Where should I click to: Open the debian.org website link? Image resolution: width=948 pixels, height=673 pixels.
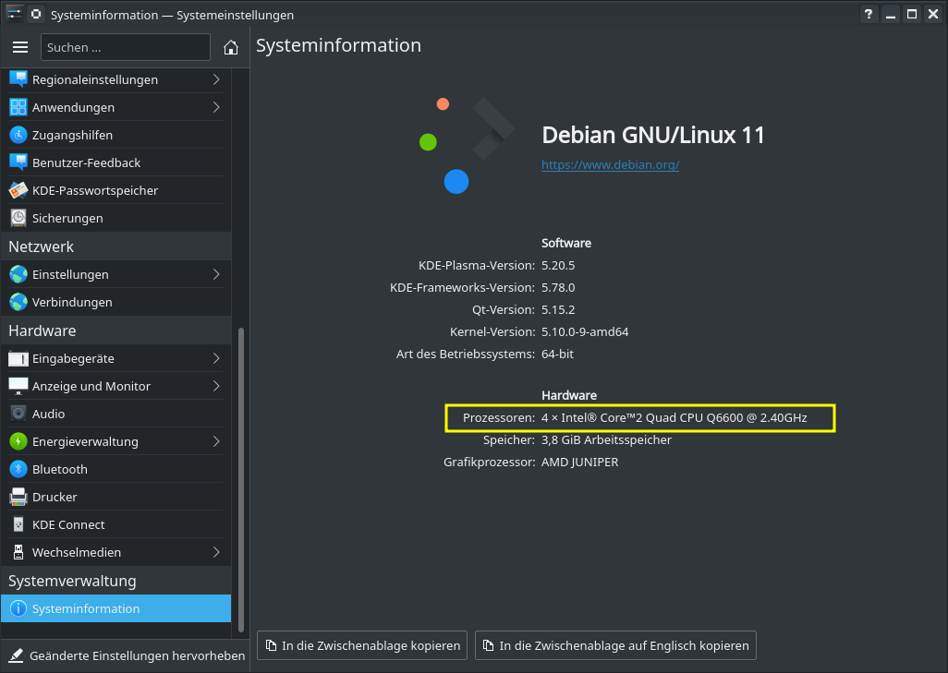pyautogui.click(x=610, y=164)
